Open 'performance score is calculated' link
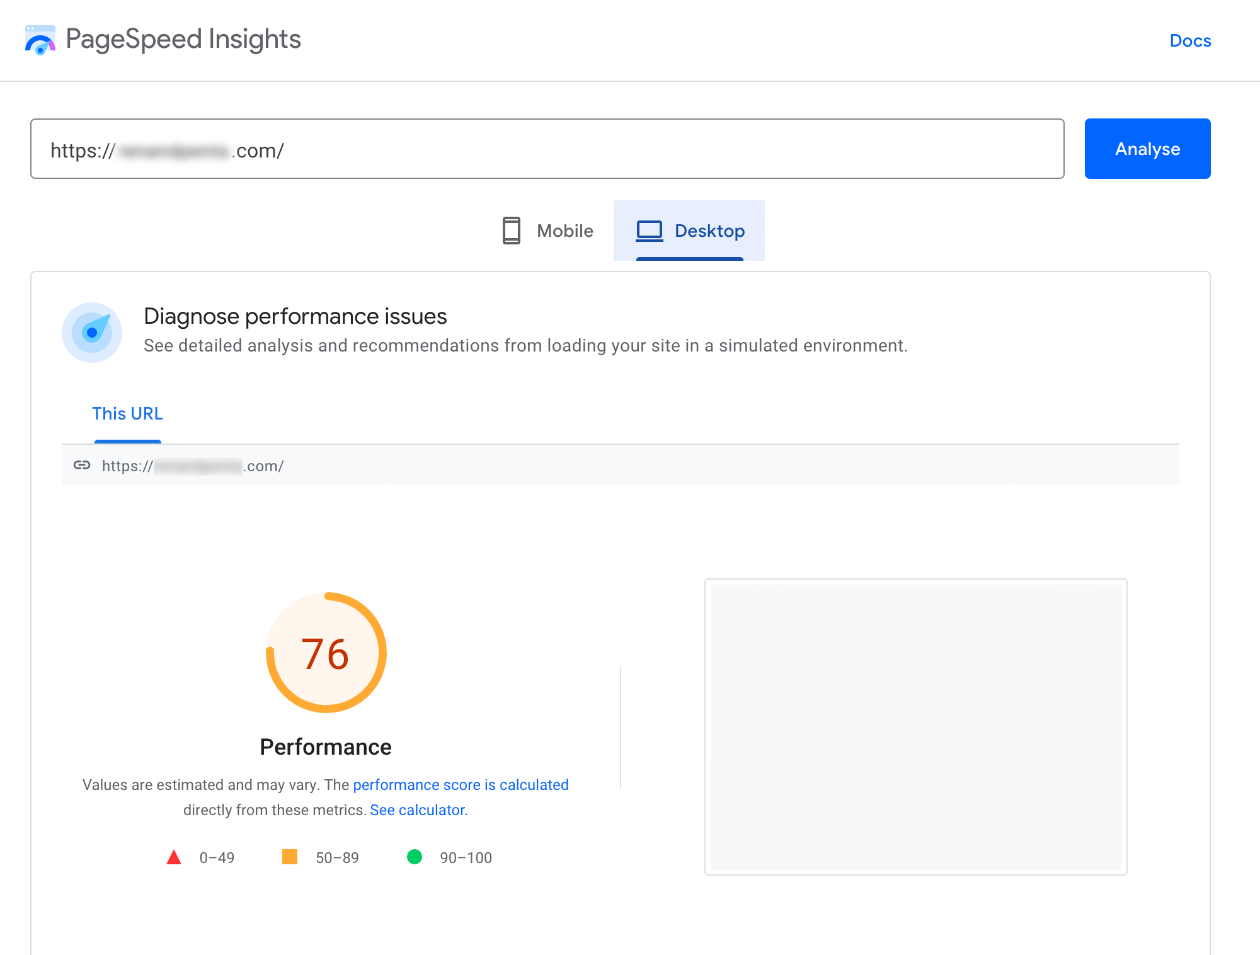 [x=461, y=785]
